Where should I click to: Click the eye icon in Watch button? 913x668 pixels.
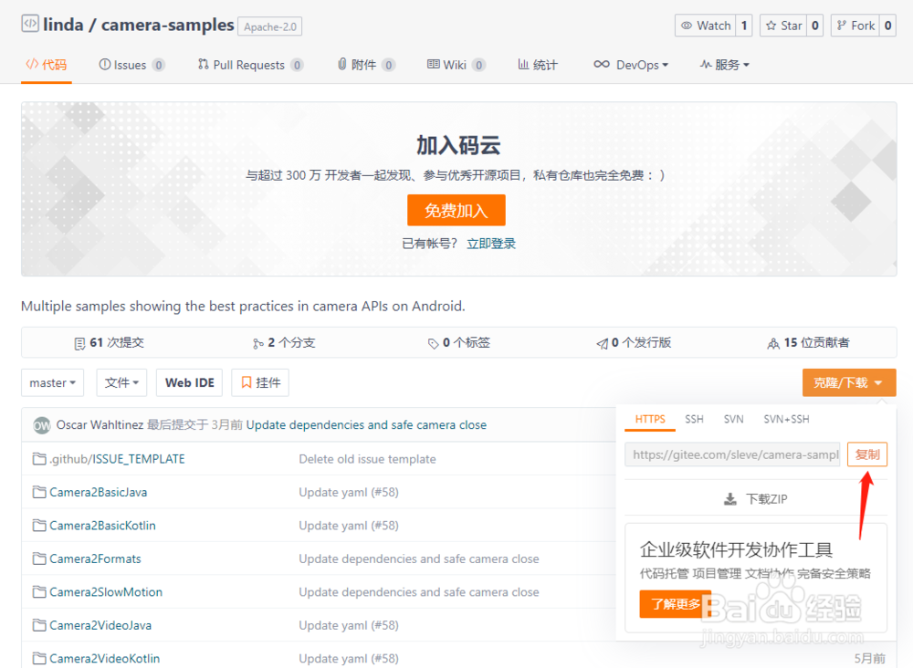tap(687, 26)
